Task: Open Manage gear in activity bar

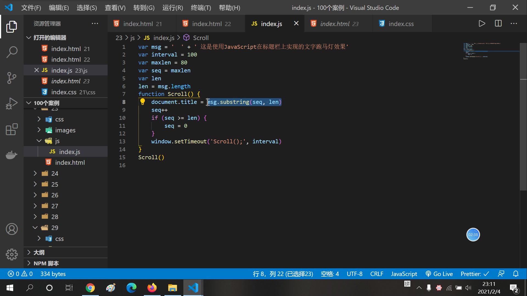Action: coord(12,255)
